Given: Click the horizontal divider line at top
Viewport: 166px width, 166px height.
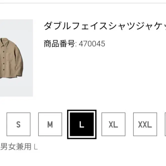Looking at the screenshot, I should pos(83,3).
